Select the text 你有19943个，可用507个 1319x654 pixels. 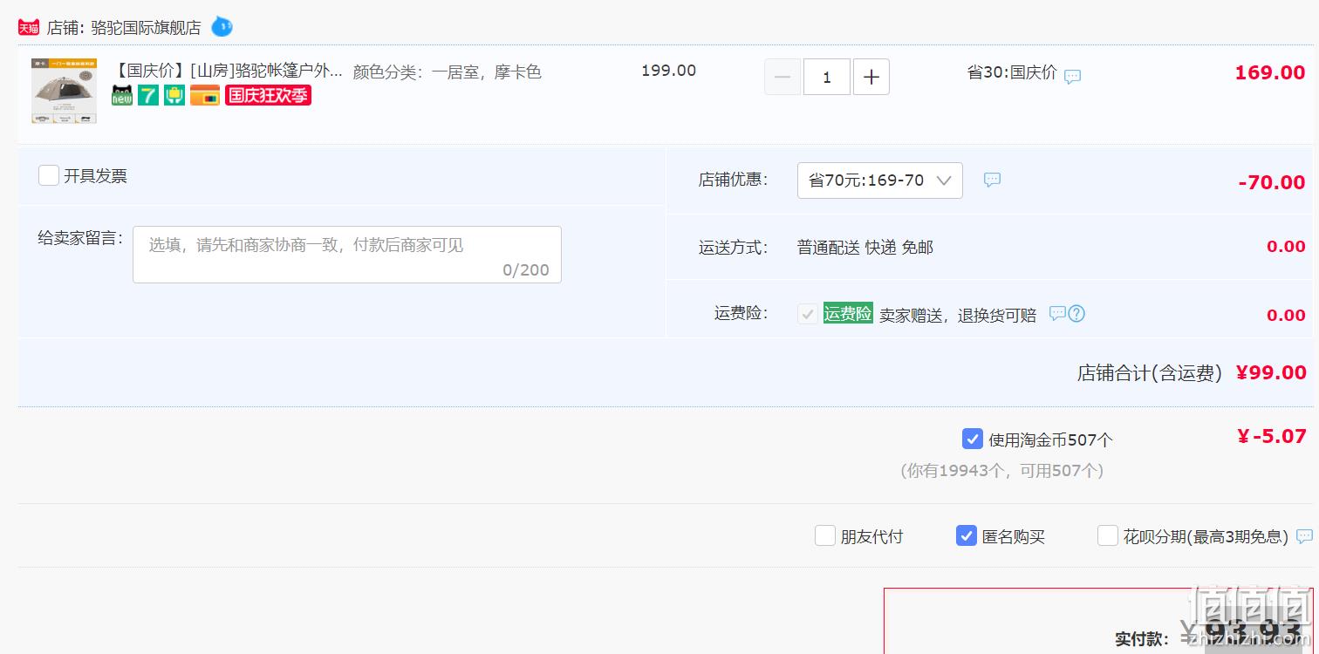(1001, 471)
